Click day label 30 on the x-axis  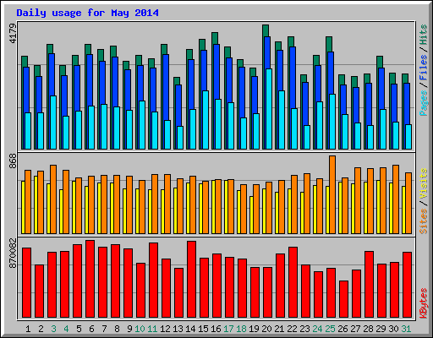[393, 329]
